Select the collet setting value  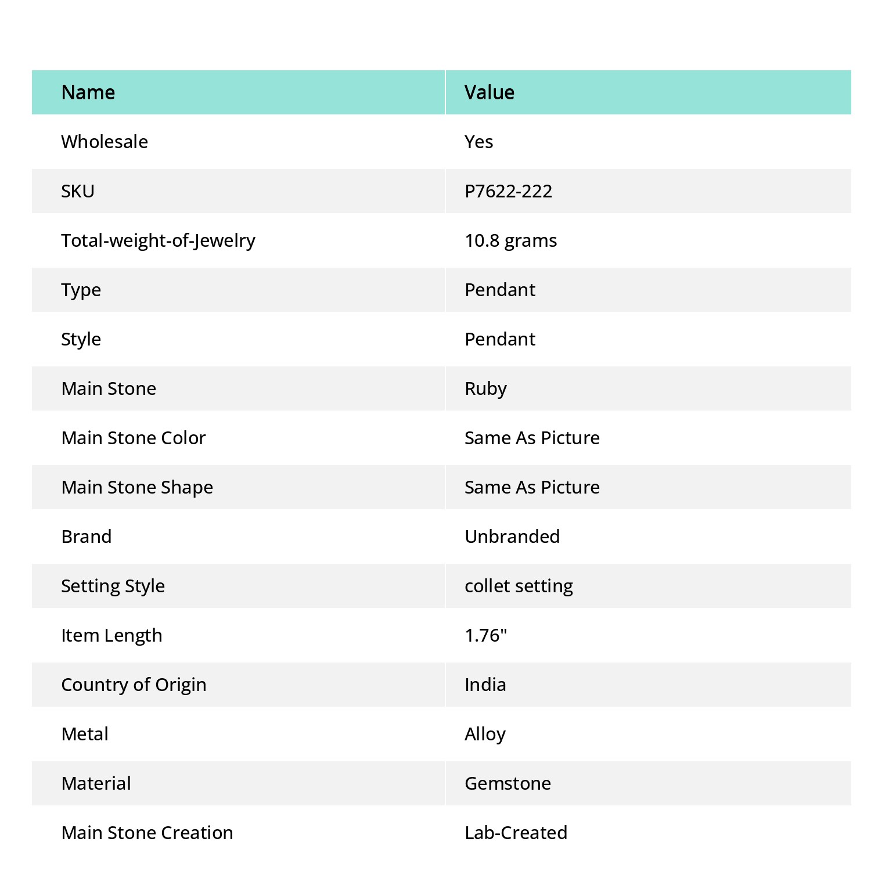click(x=519, y=586)
